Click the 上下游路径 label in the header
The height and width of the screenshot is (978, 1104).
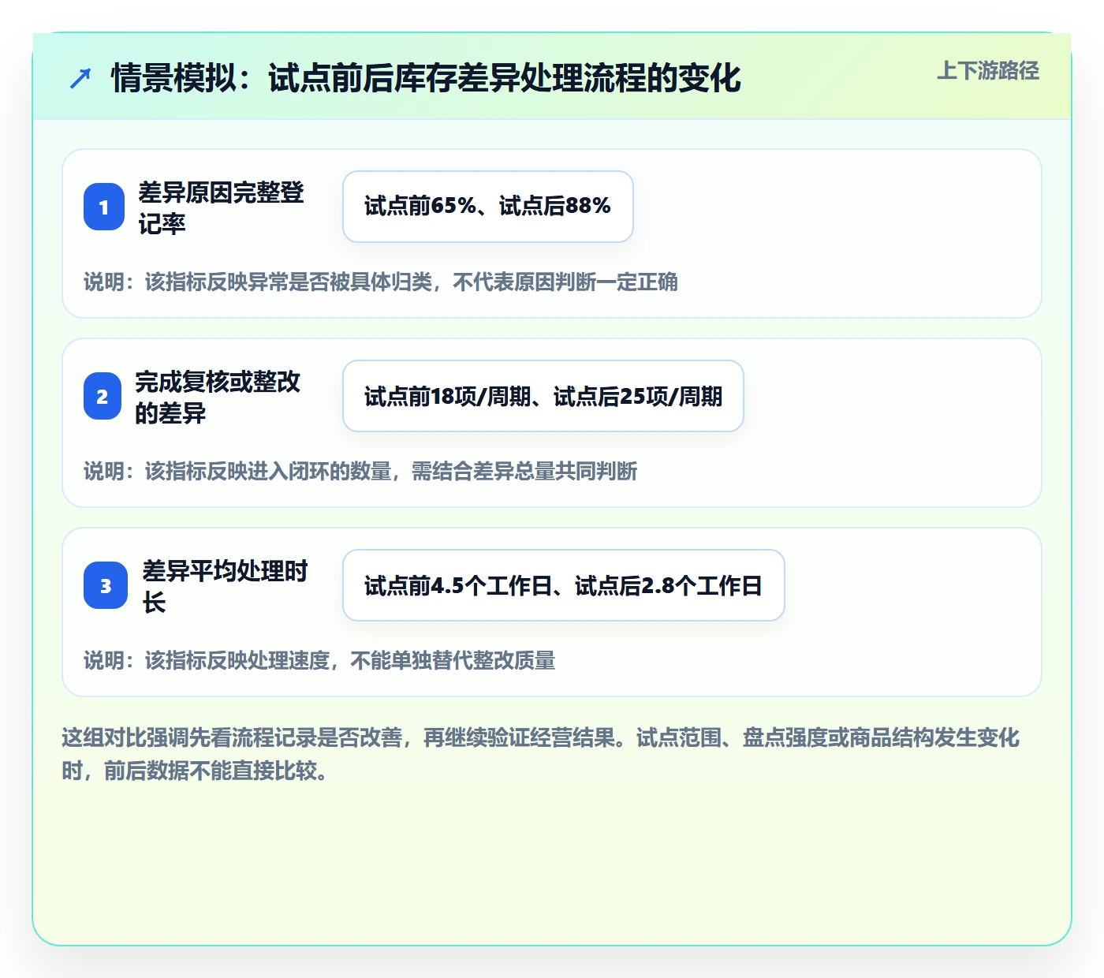[987, 71]
